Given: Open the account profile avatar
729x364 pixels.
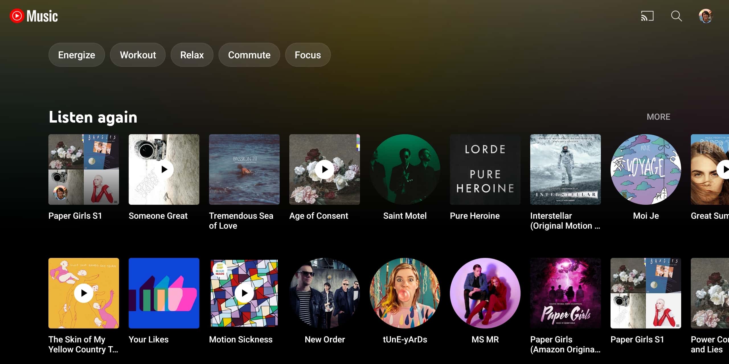Looking at the screenshot, I should point(706,16).
